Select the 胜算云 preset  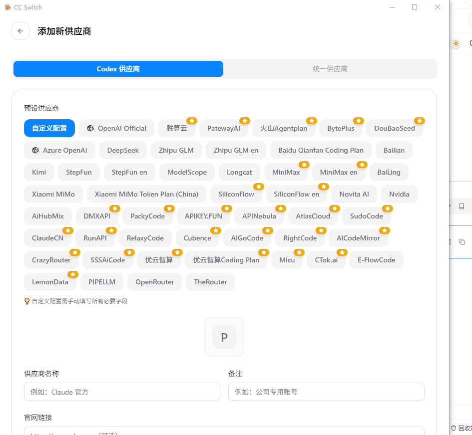pos(177,128)
